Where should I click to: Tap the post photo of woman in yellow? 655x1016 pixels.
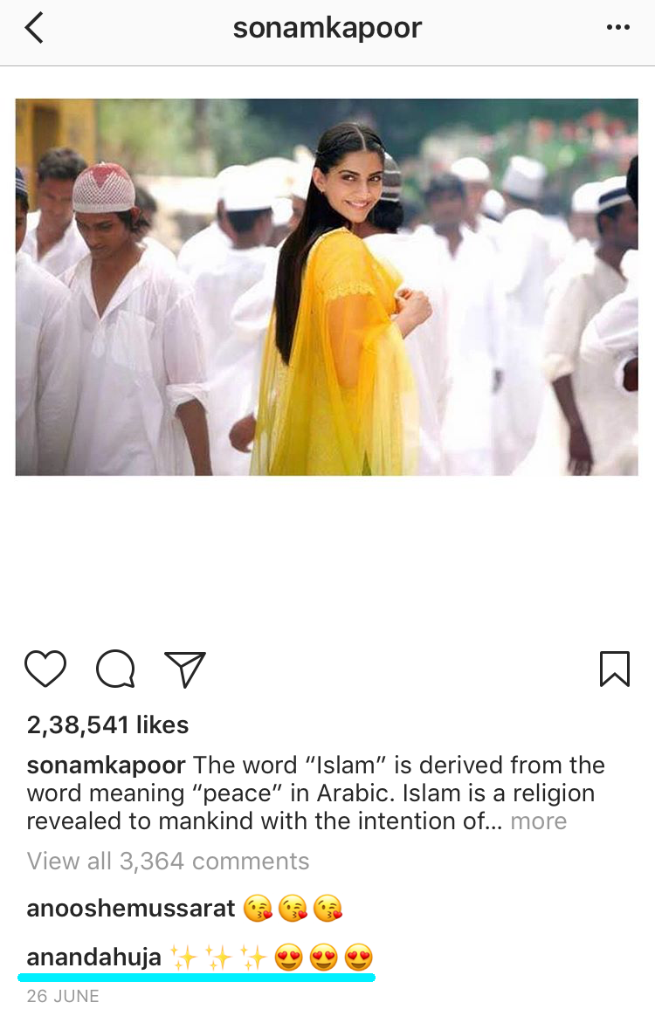(x=327, y=287)
